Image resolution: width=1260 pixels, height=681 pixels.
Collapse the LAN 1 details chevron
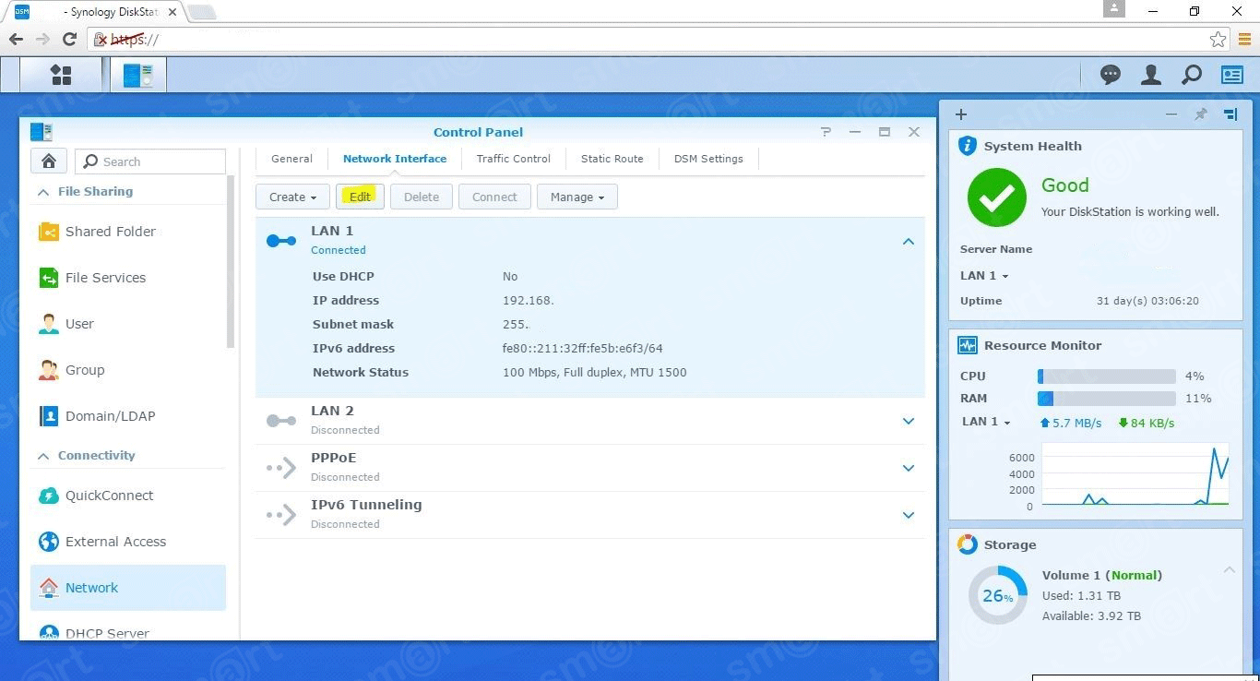point(909,242)
